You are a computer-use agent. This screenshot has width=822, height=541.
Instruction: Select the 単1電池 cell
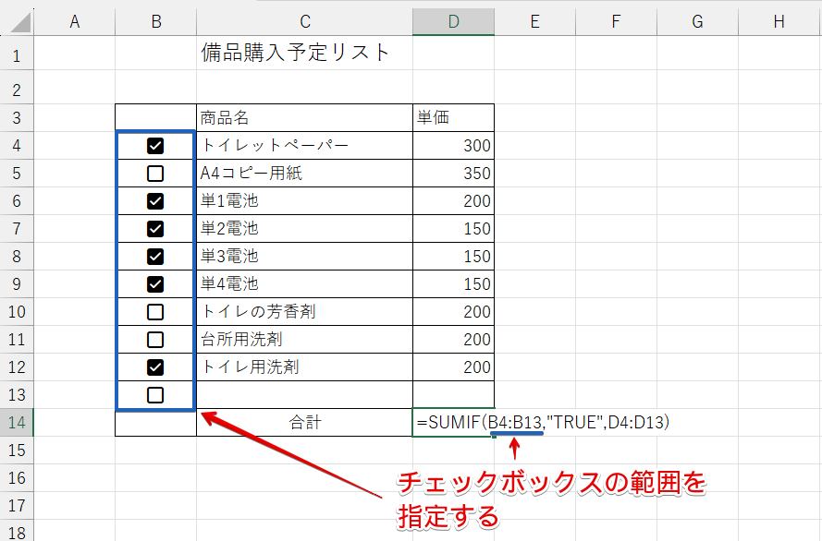tap(304, 201)
